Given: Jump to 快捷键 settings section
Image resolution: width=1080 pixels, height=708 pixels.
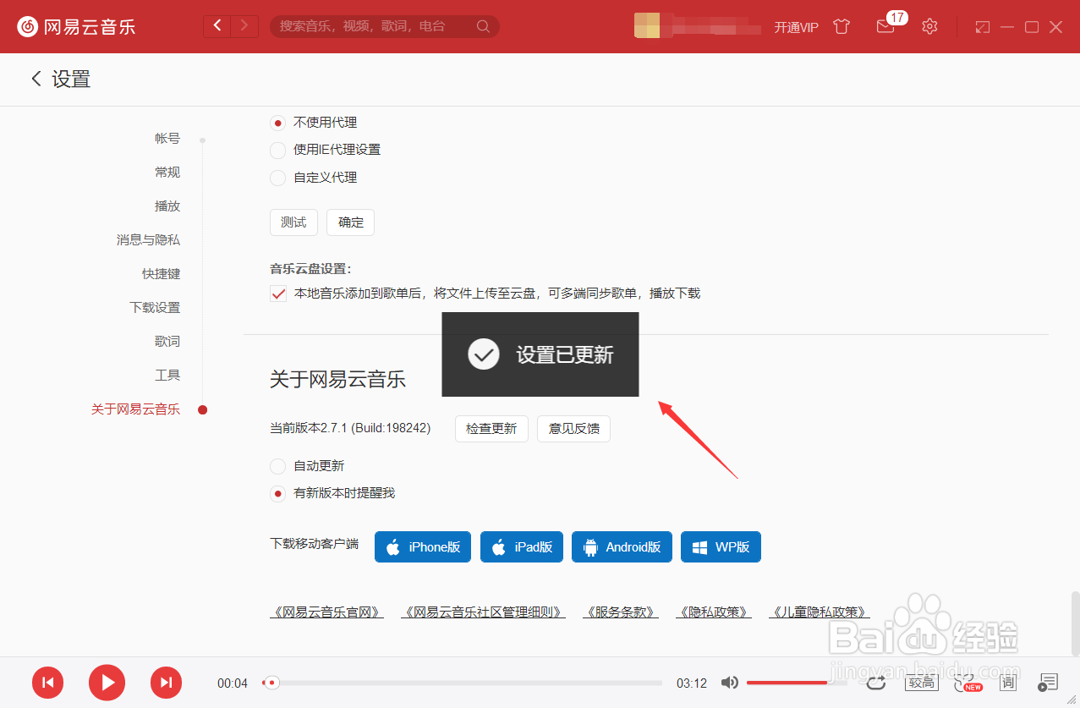Looking at the screenshot, I should (161, 274).
